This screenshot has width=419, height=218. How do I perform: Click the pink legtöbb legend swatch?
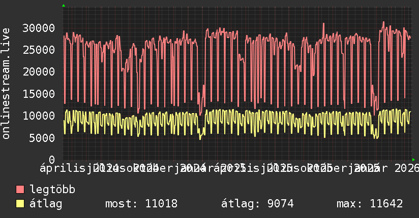click(20, 190)
